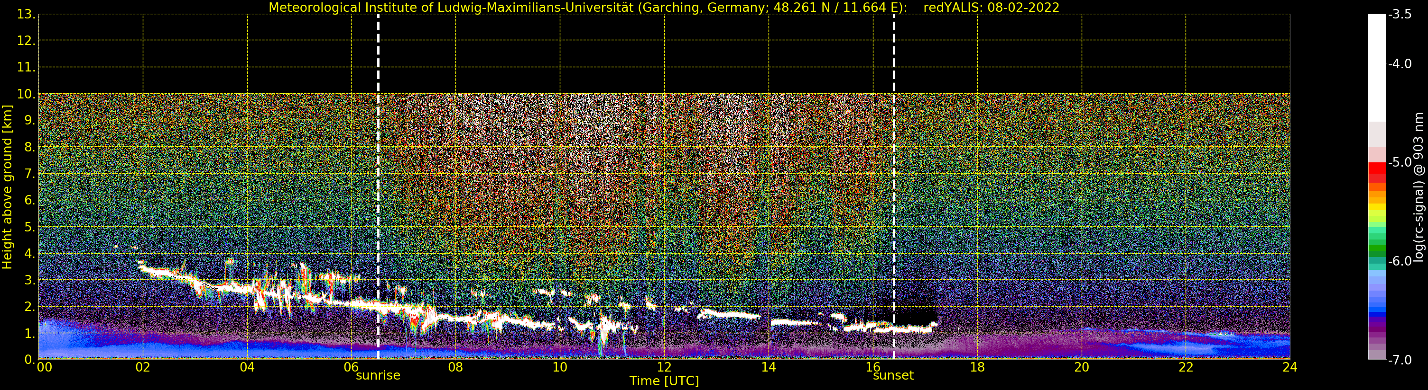This screenshot has height=390, width=1428.
Task: Click the time axis tick '12'
Action: pos(664,367)
